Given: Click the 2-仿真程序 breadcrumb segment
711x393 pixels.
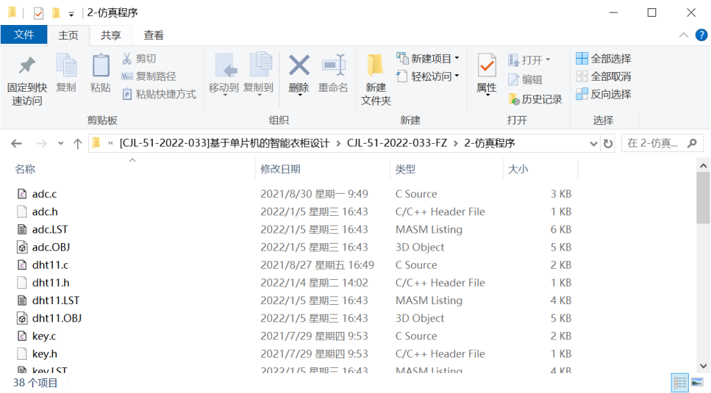Looking at the screenshot, I should [490, 143].
